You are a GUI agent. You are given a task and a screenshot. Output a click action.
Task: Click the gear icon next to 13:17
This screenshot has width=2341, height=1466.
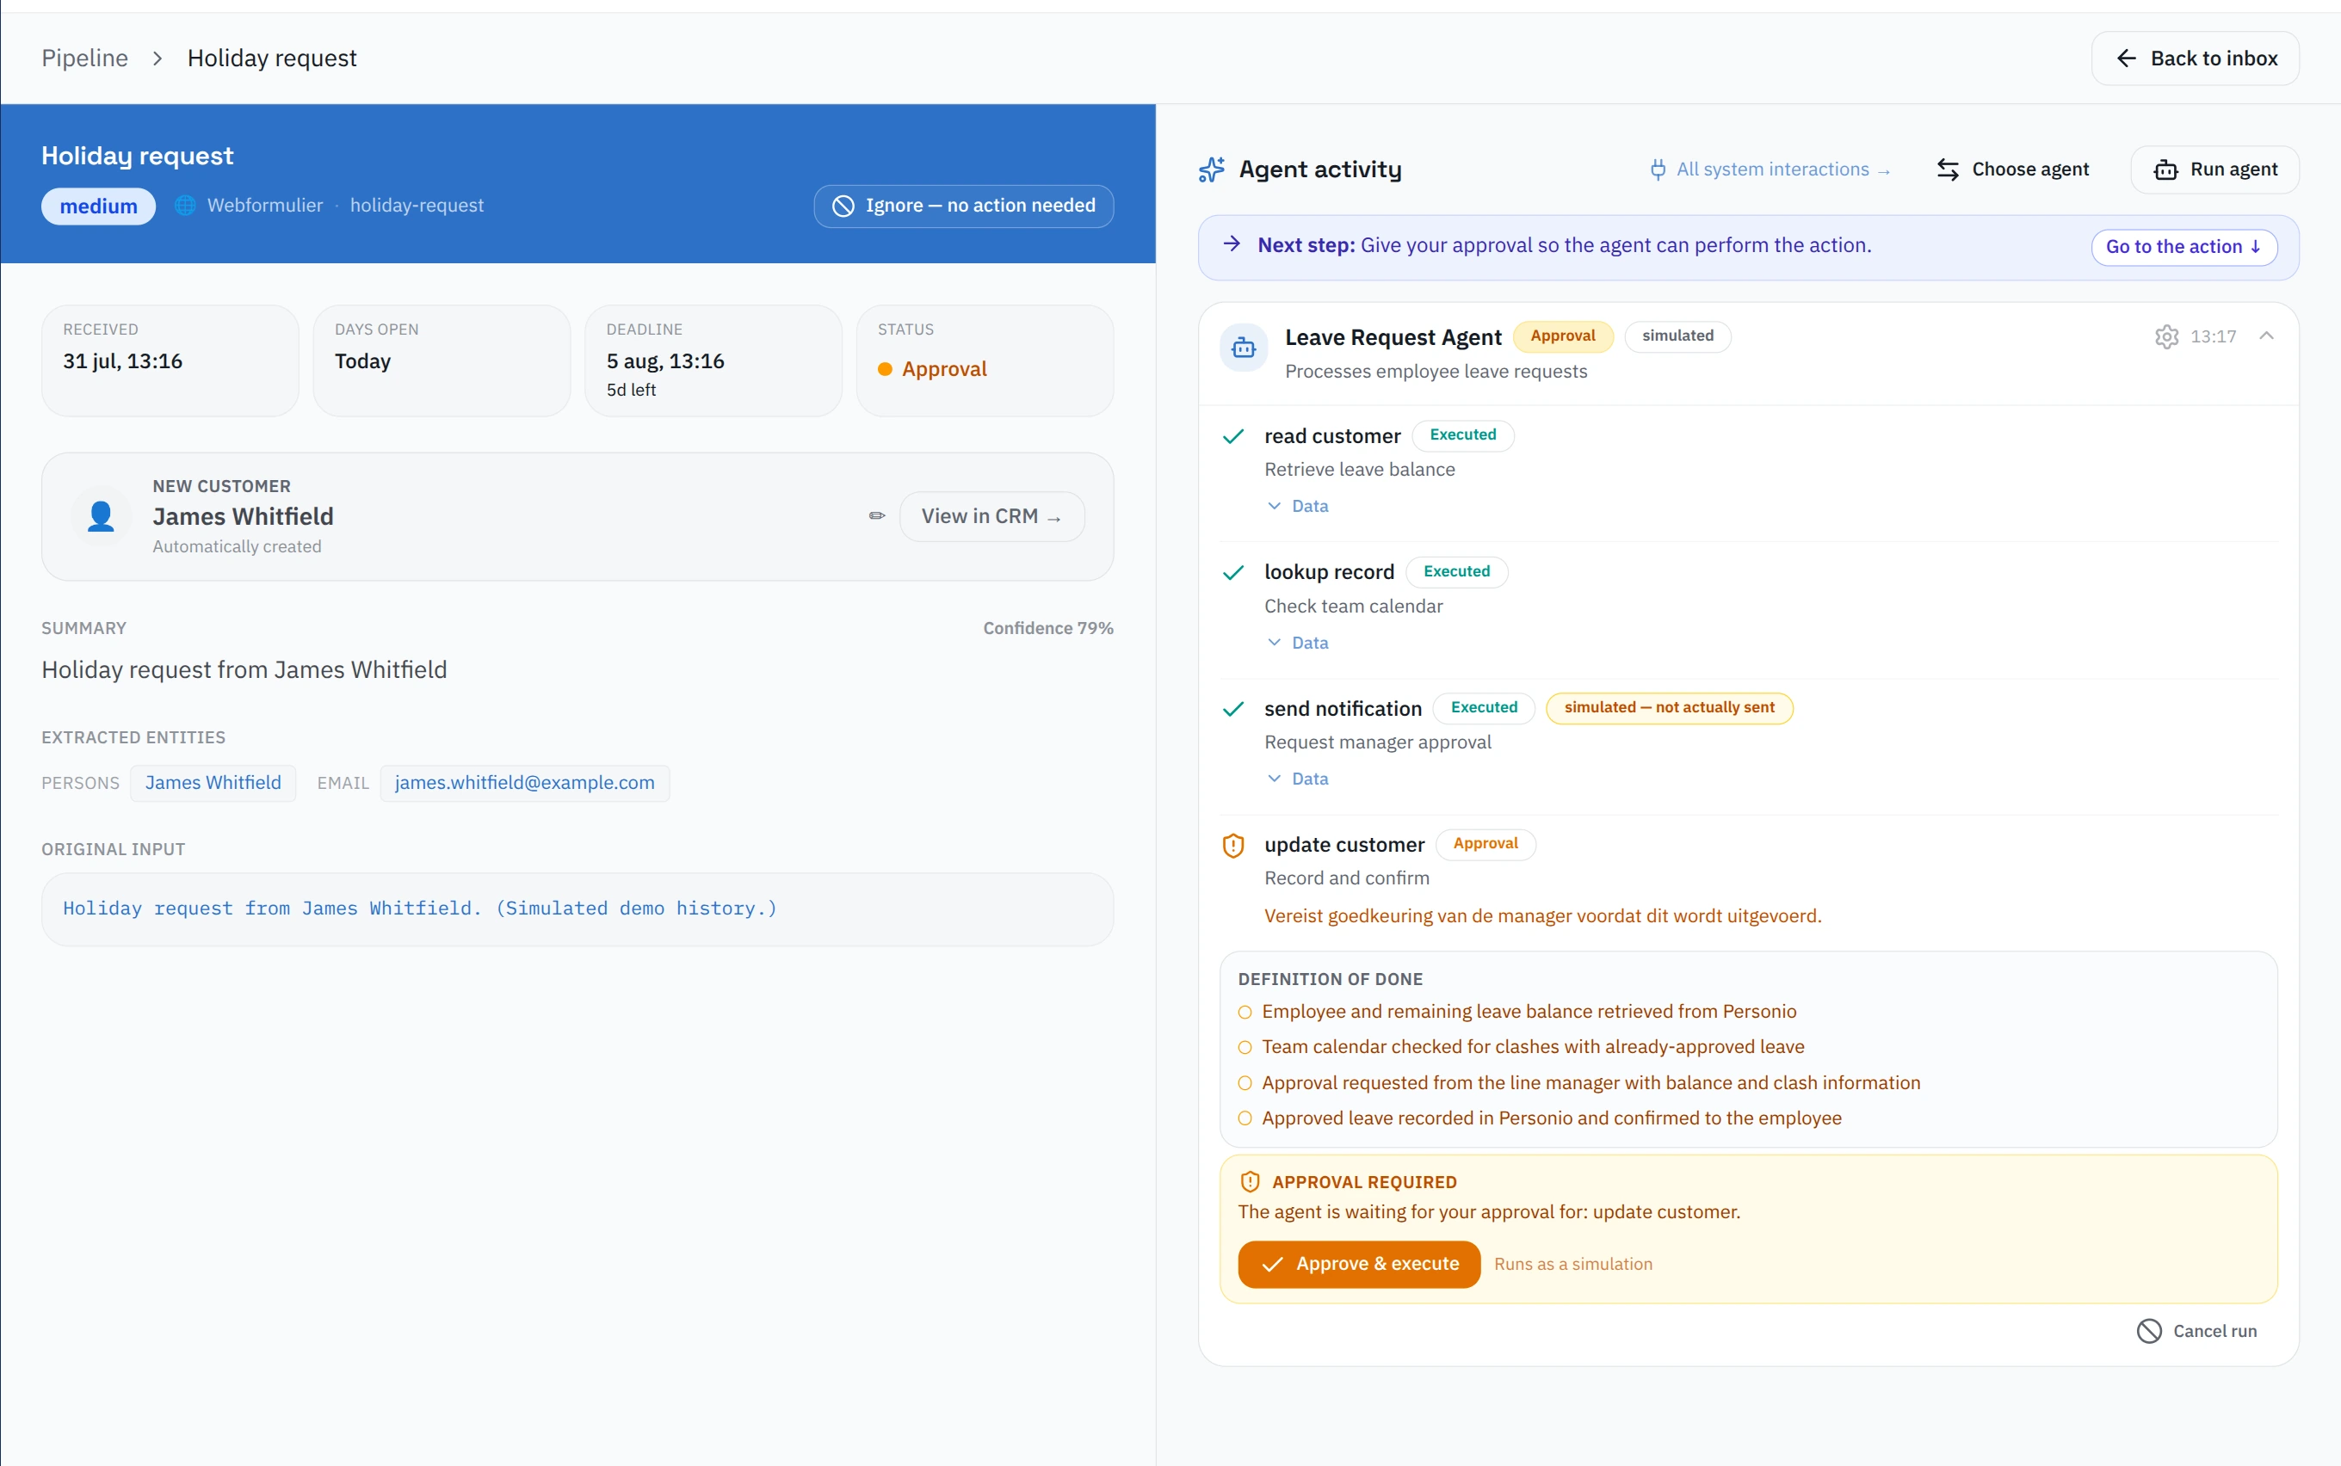click(x=2166, y=336)
